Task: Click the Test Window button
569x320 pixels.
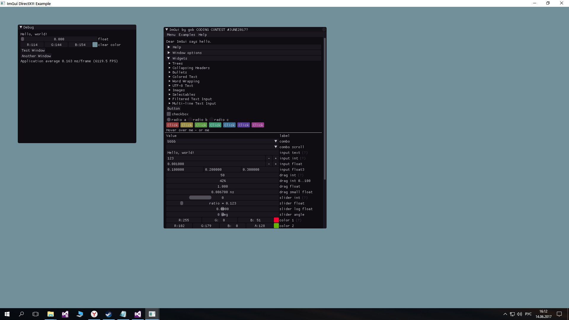Action: click(33, 50)
